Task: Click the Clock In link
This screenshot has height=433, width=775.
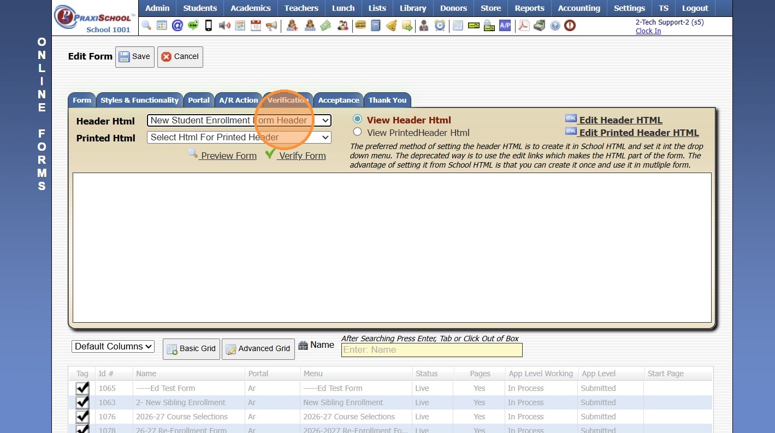Action: [x=648, y=31]
